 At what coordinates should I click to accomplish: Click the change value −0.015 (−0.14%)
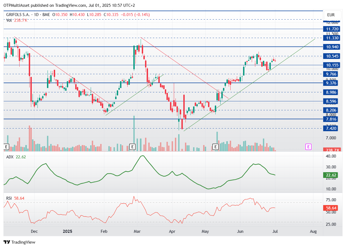[x=135, y=15]
